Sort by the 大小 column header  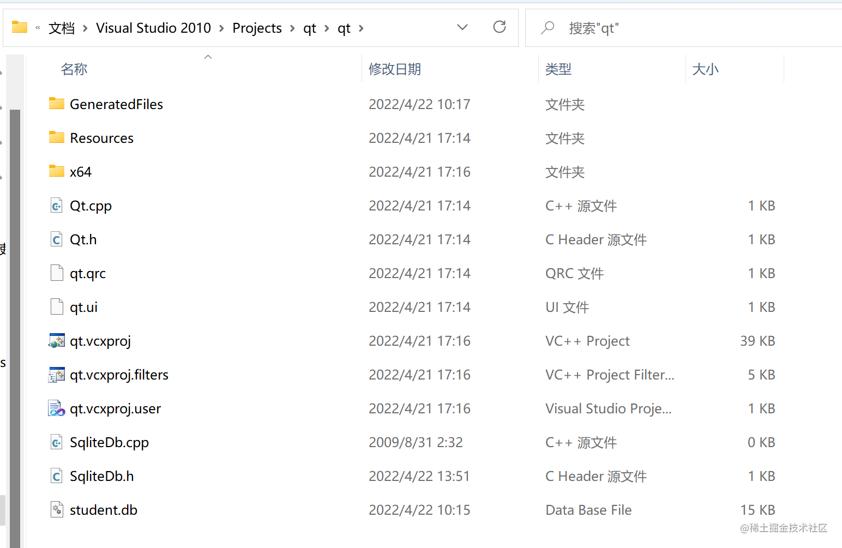pyautogui.click(x=706, y=69)
